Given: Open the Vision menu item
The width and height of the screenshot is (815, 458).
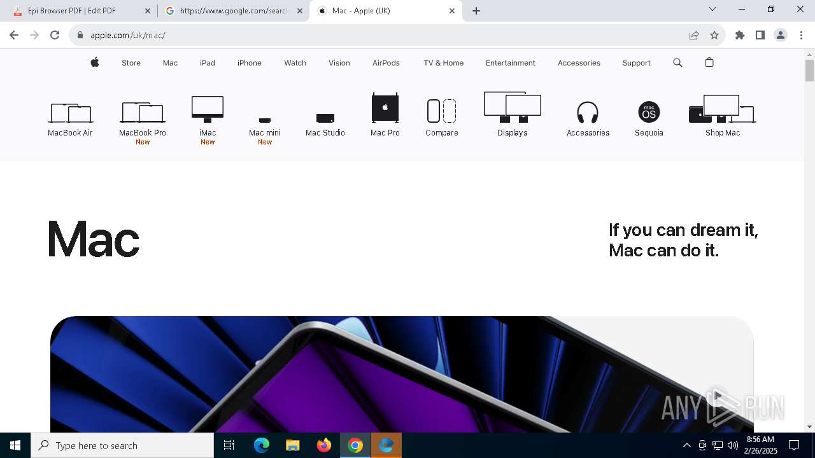Looking at the screenshot, I should click(x=339, y=62).
